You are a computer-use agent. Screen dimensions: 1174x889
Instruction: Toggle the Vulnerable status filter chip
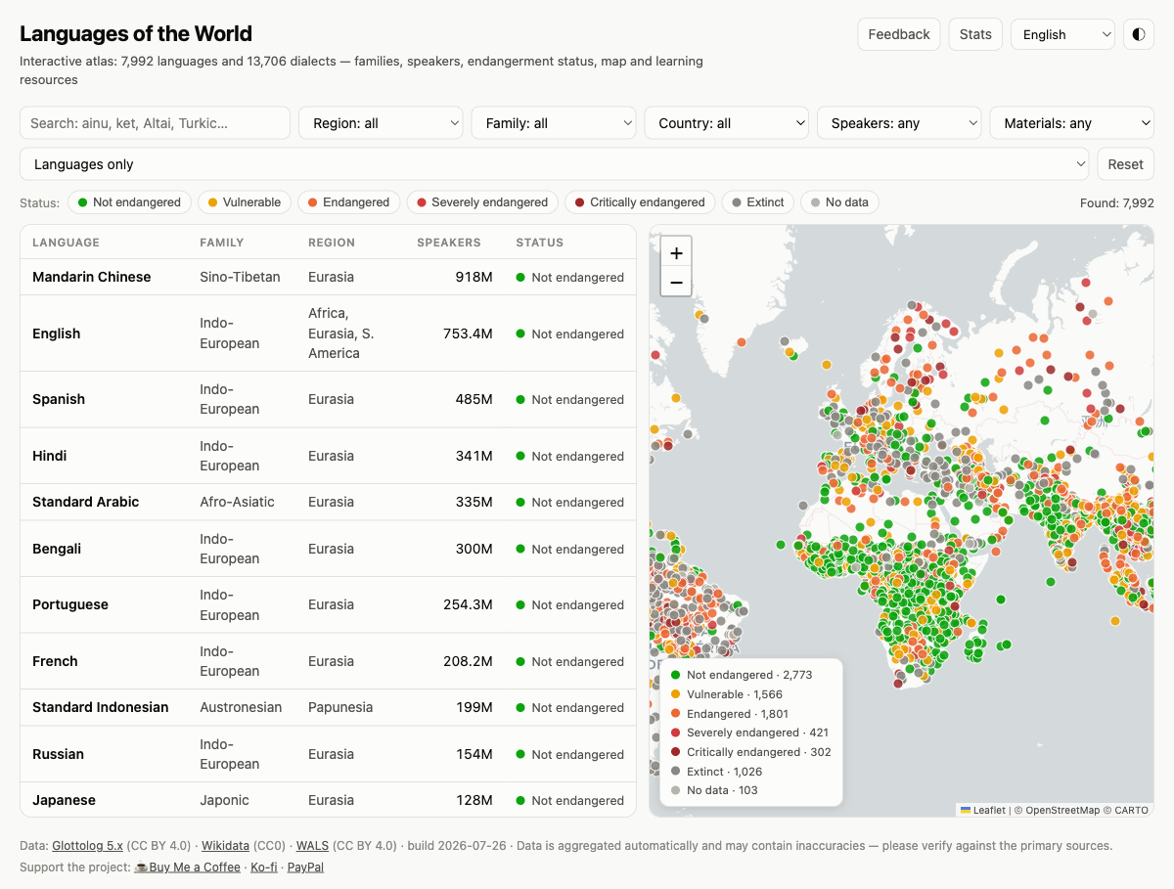tap(245, 202)
